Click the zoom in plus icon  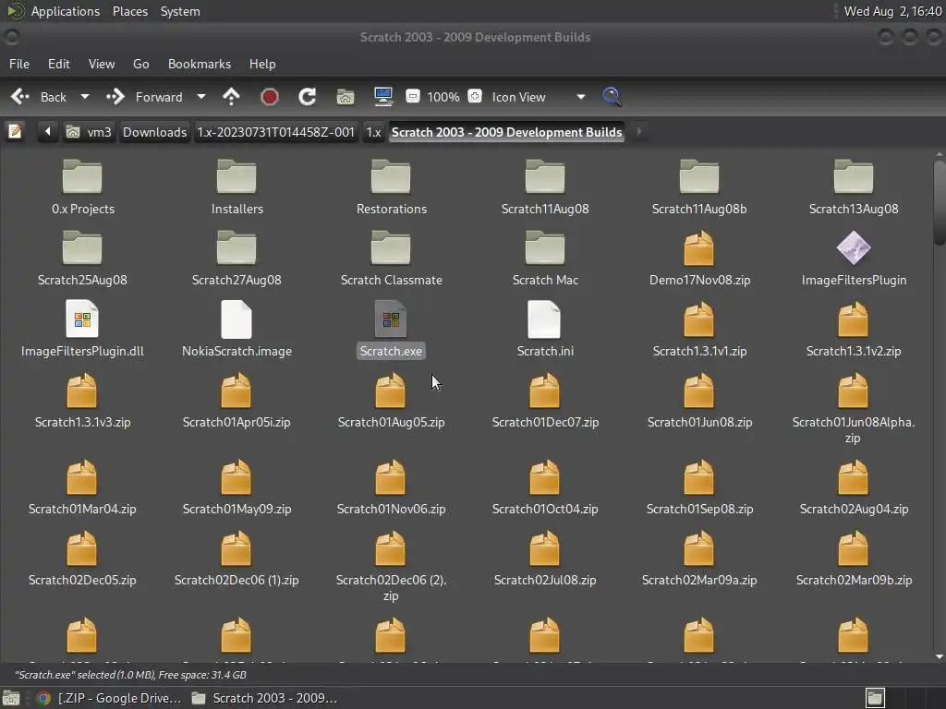(475, 97)
